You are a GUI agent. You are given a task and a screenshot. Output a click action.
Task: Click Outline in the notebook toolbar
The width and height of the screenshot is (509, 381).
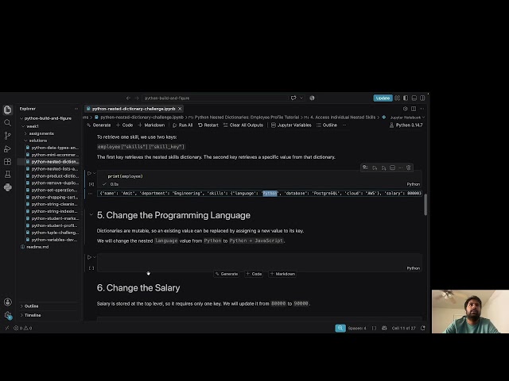tap(327, 125)
